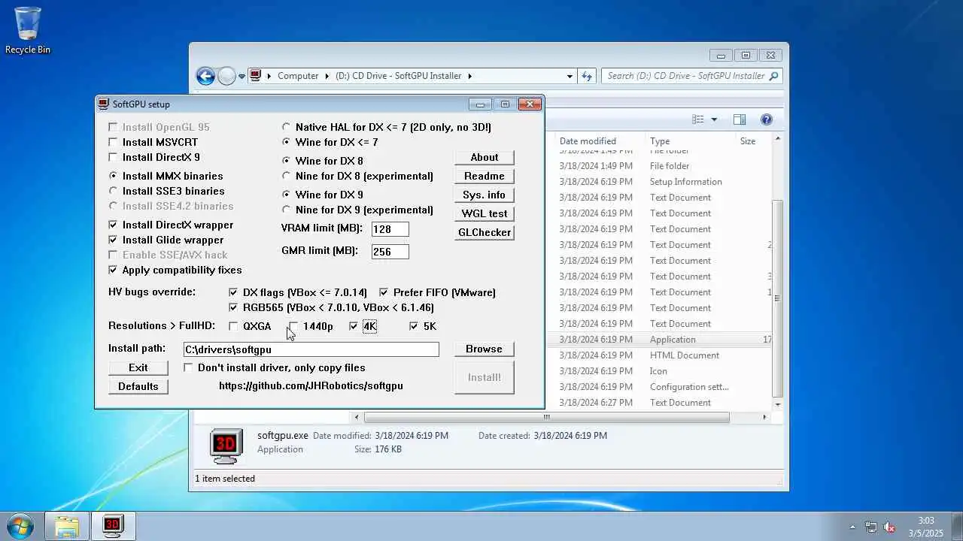This screenshot has height=541, width=963.
Task: Click the Start button orb
Action: click(19, 525)
